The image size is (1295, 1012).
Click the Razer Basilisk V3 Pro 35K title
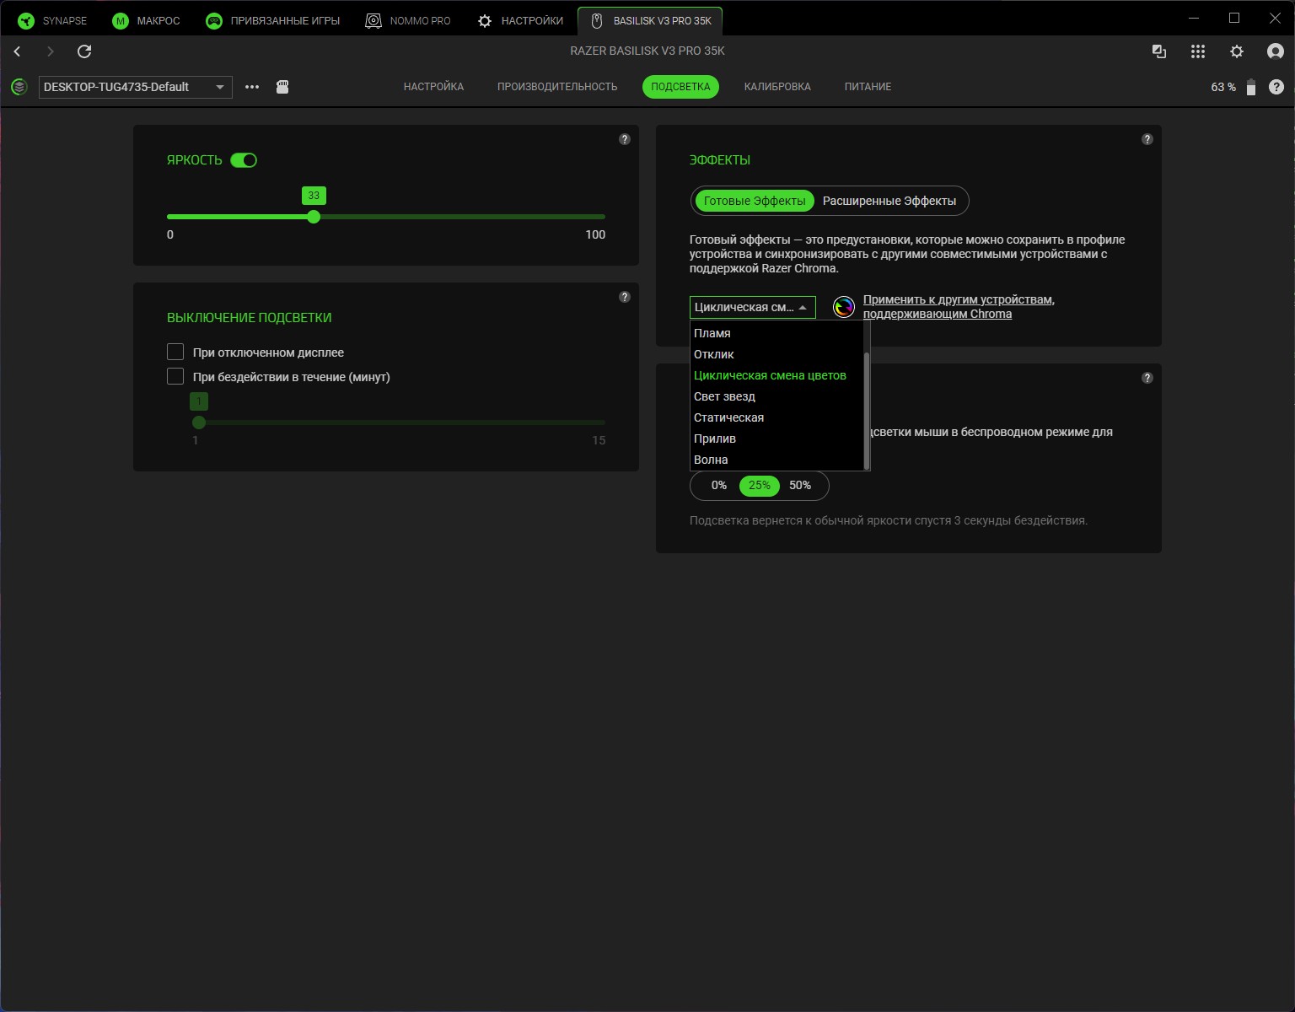[x=647, y=51]
